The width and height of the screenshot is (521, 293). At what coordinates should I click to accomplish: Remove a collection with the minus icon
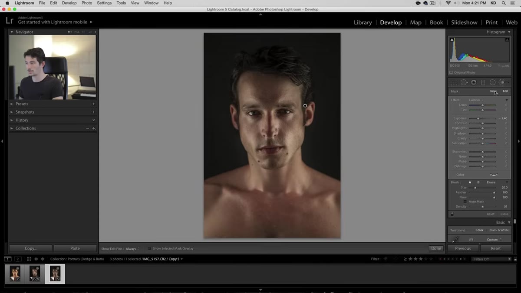87,128
